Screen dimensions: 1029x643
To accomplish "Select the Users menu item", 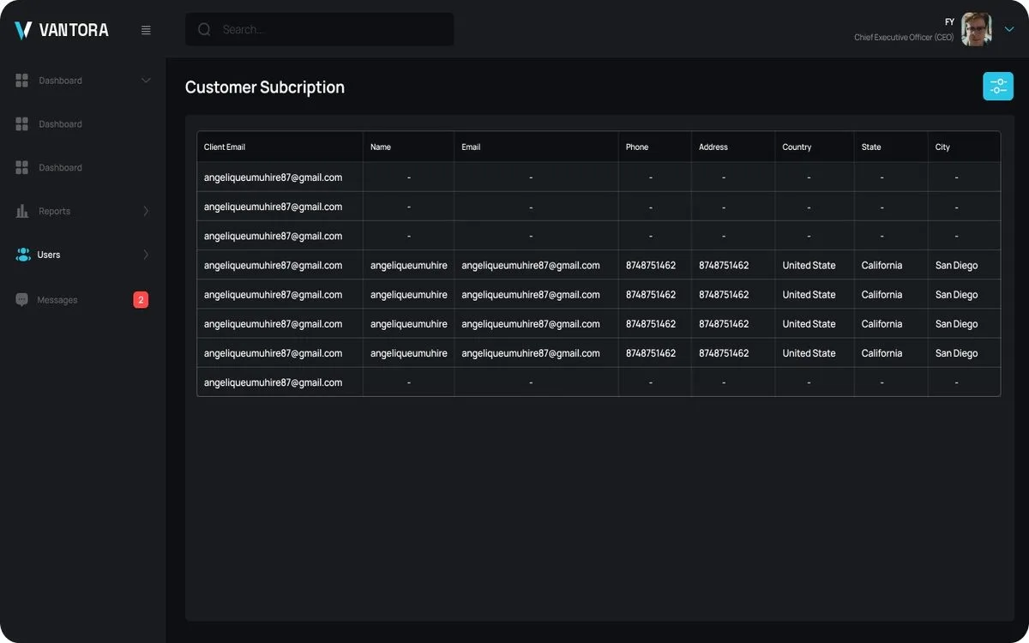I will (x=49, y=255).
